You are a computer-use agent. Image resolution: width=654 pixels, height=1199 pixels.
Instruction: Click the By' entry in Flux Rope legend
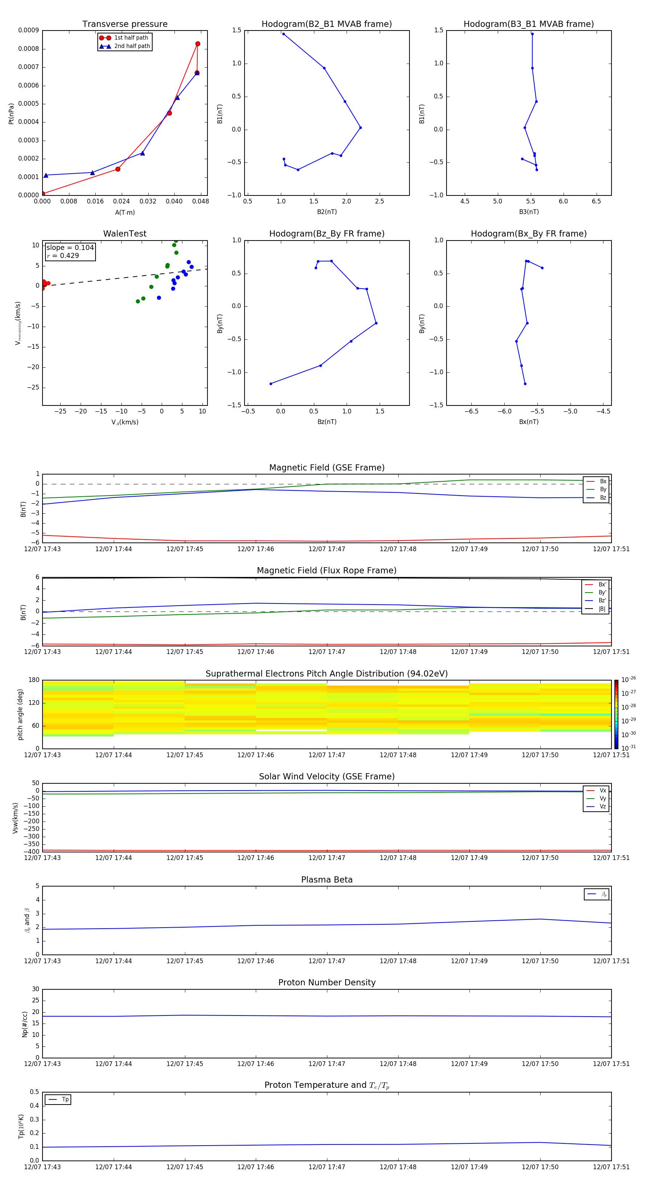[x=596, y=593]
